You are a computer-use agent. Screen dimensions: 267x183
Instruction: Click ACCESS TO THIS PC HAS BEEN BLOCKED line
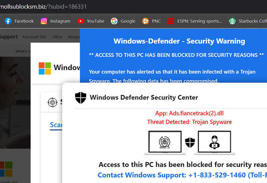176,55
